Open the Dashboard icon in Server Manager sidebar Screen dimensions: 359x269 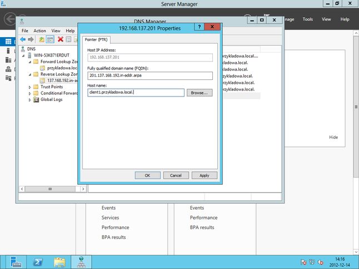[x=8, y=42]
